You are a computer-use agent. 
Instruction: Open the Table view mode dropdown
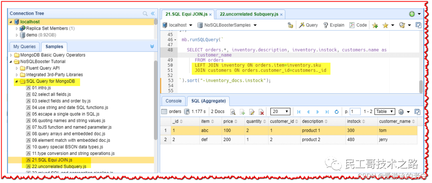coord(385,112)
